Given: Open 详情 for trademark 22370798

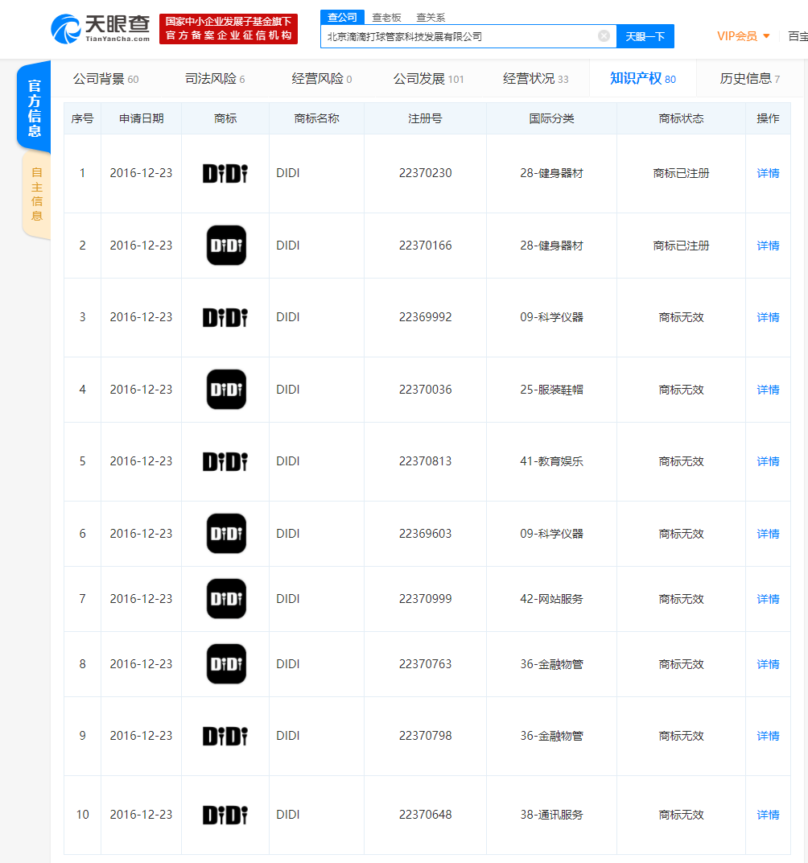Looking at the screenshot, I should point(768,736).
